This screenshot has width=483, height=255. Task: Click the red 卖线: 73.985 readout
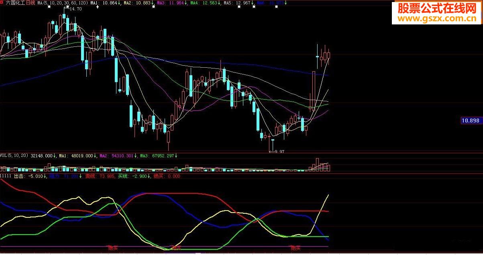pyautogui.click(x=100, y=176)
